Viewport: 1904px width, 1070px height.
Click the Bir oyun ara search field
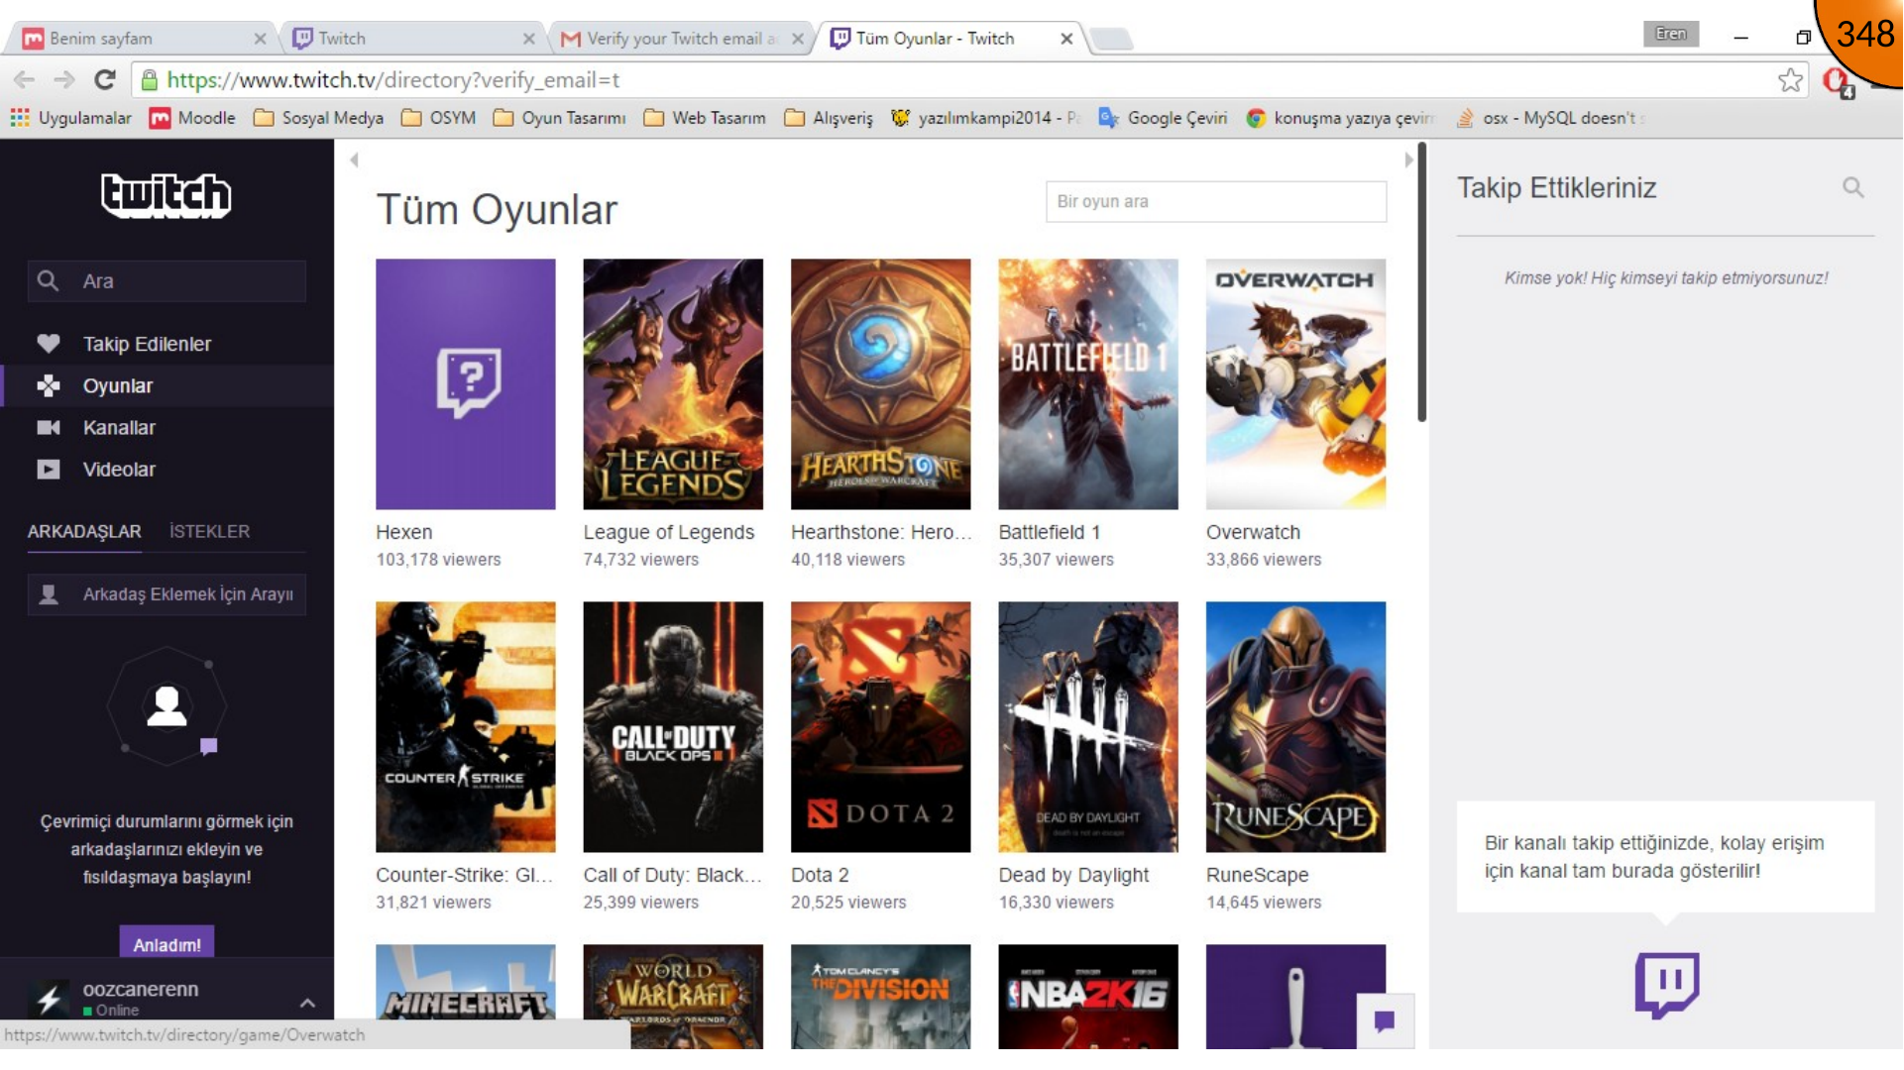pos(1216,201)
